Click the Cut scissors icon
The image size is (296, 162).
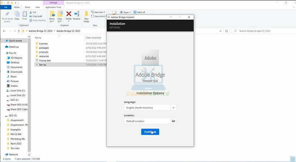30,12
